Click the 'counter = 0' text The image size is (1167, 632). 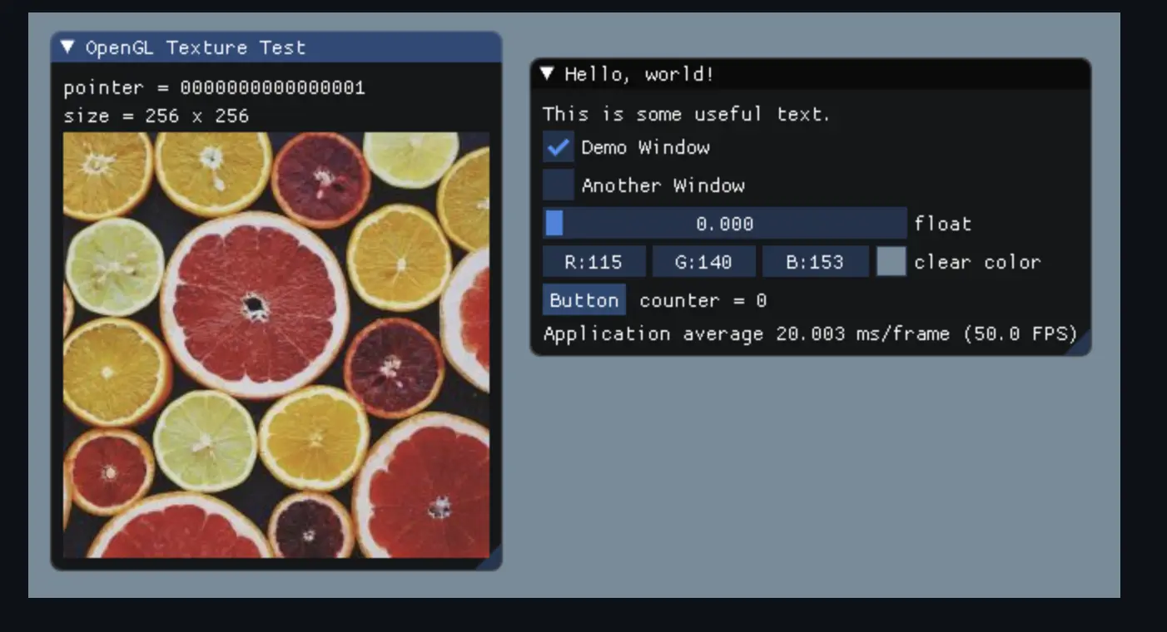[703, 300]
